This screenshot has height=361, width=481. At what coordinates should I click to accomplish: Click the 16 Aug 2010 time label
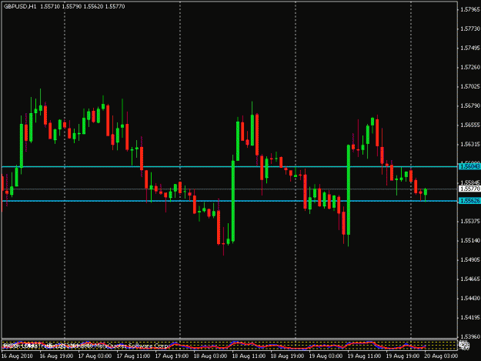click(x=17, y=356)
